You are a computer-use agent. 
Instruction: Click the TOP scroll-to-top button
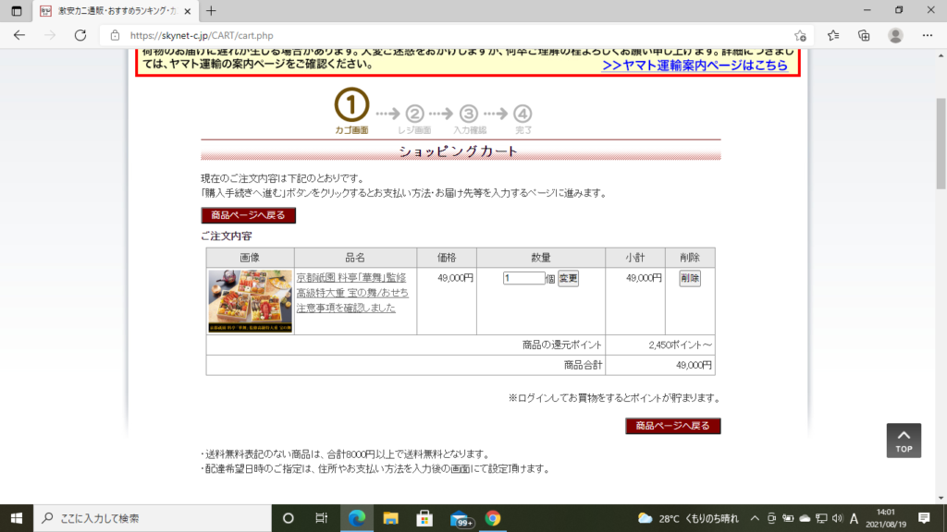[904, 441]
